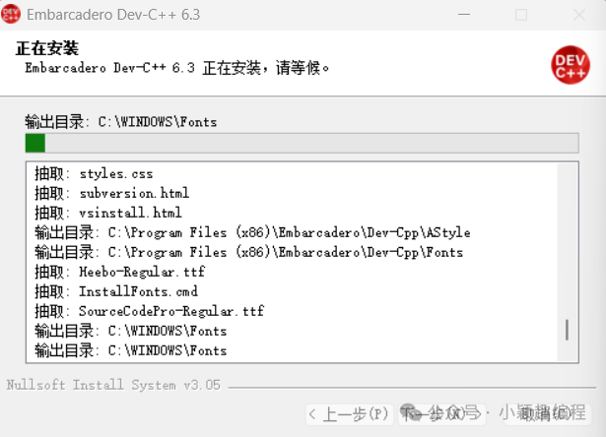The width and height of the screenshot is (606, 437).
Task: Select the Dev-Cpp\Fonts output directory line
Action: coord(249,252)
